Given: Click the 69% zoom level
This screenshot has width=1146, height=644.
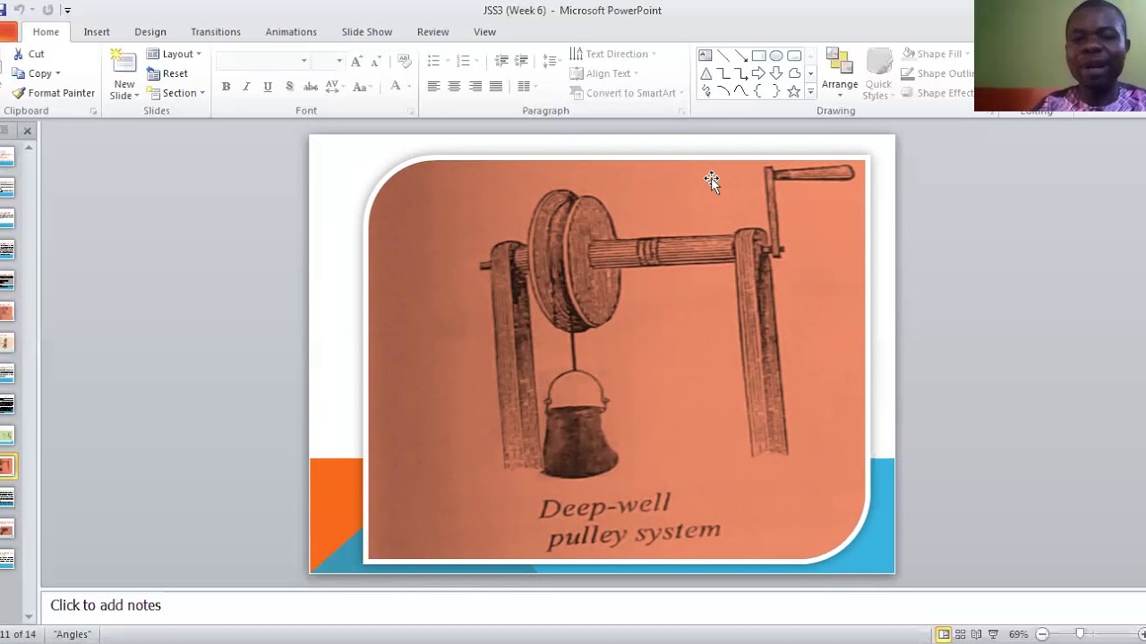Looking at the screenshot, I should click(1018, 634).
